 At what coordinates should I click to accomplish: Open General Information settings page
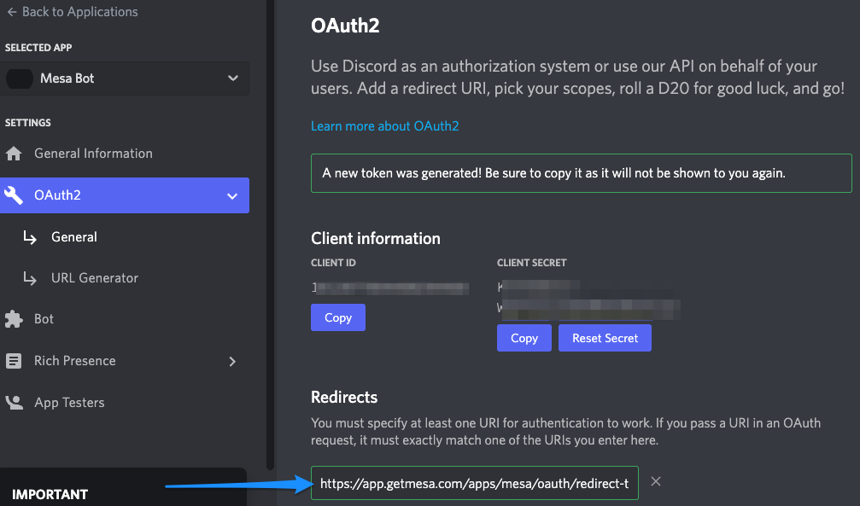click(93, 154)
